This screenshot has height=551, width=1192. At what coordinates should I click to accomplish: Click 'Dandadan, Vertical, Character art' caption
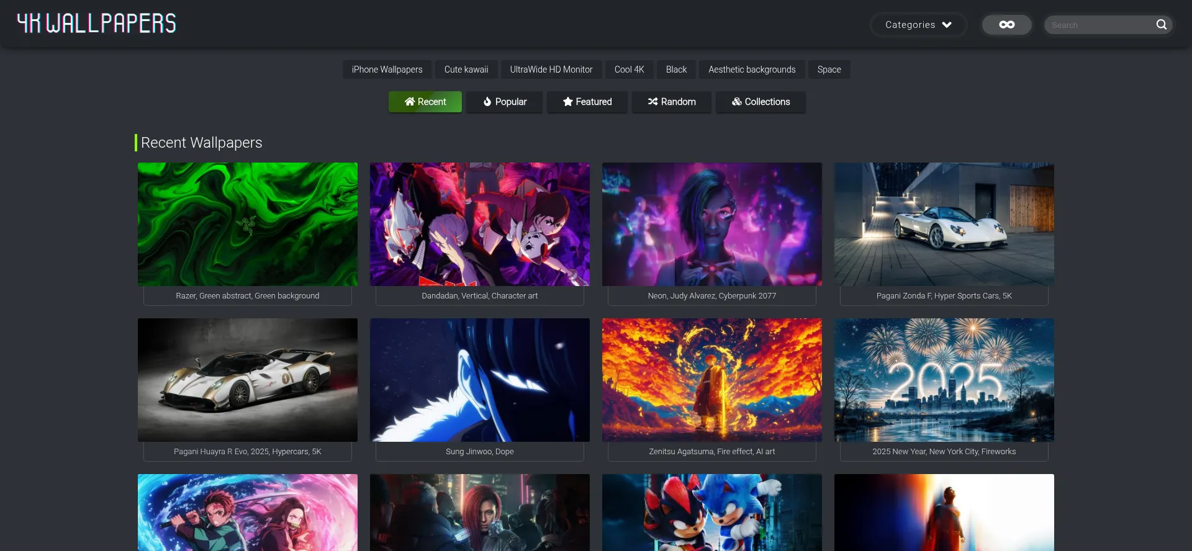pyautogui.click(x=480, y=296)
